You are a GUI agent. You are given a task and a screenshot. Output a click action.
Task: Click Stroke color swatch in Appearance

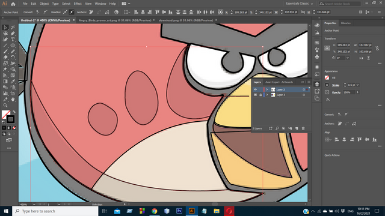(327, 85)
